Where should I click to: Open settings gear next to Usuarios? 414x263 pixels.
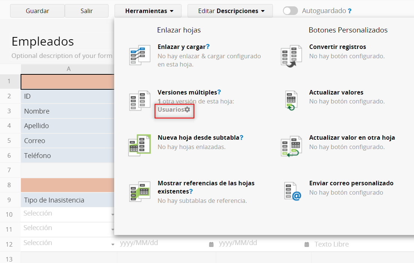(187, 110)
